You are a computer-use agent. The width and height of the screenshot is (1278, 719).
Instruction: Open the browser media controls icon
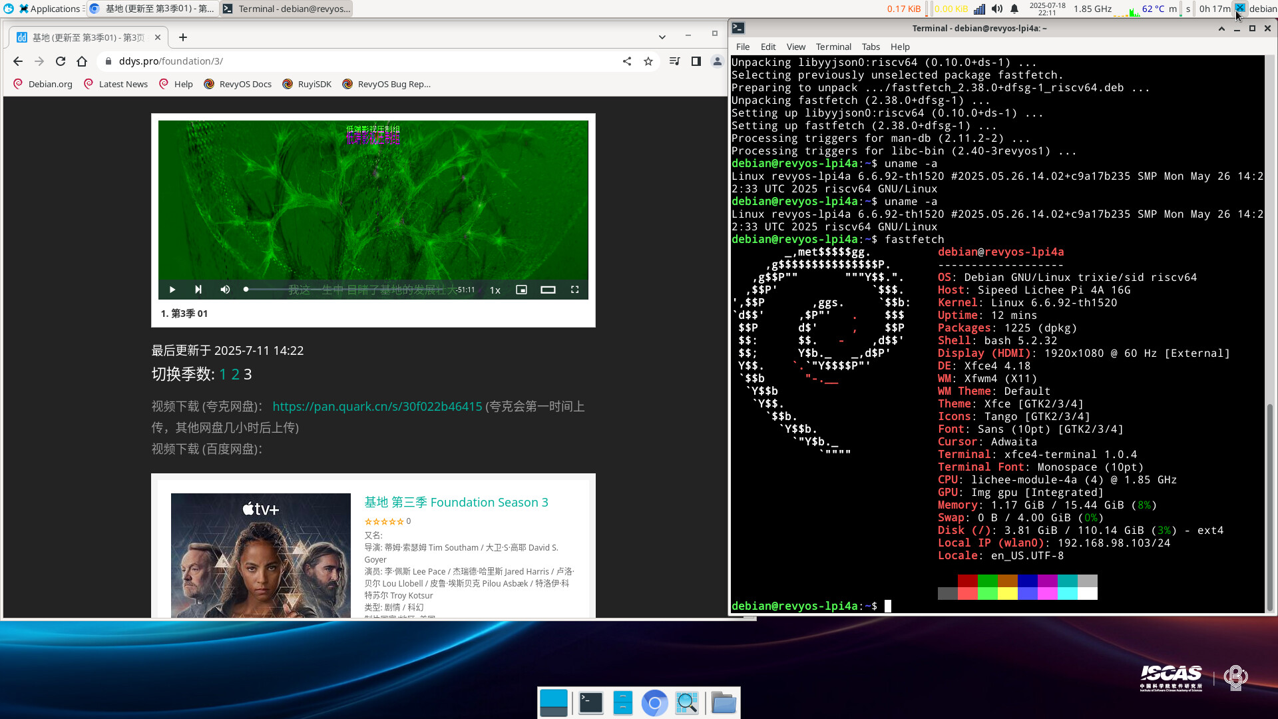click(675, 61)
